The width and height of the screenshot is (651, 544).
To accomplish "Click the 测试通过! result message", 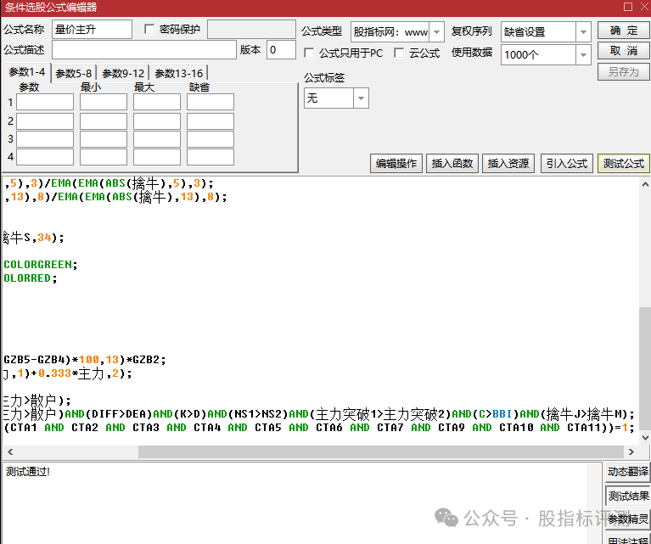I will tap(28, 471).
